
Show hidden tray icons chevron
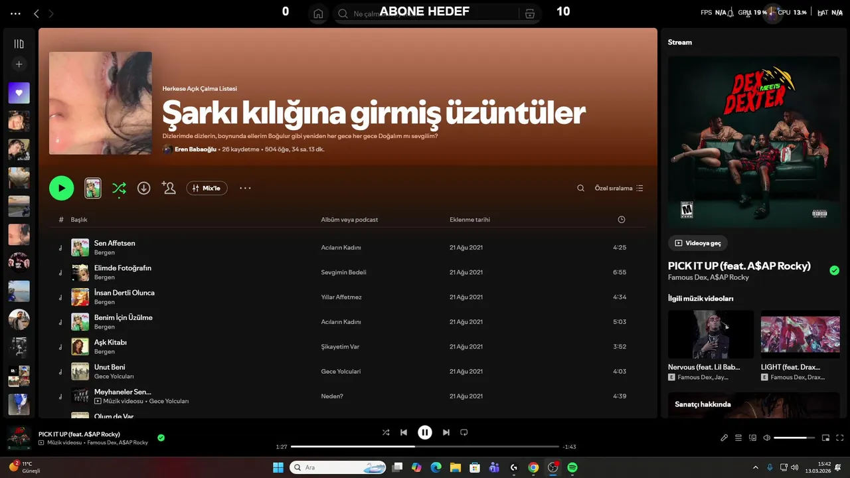[755, 467]
